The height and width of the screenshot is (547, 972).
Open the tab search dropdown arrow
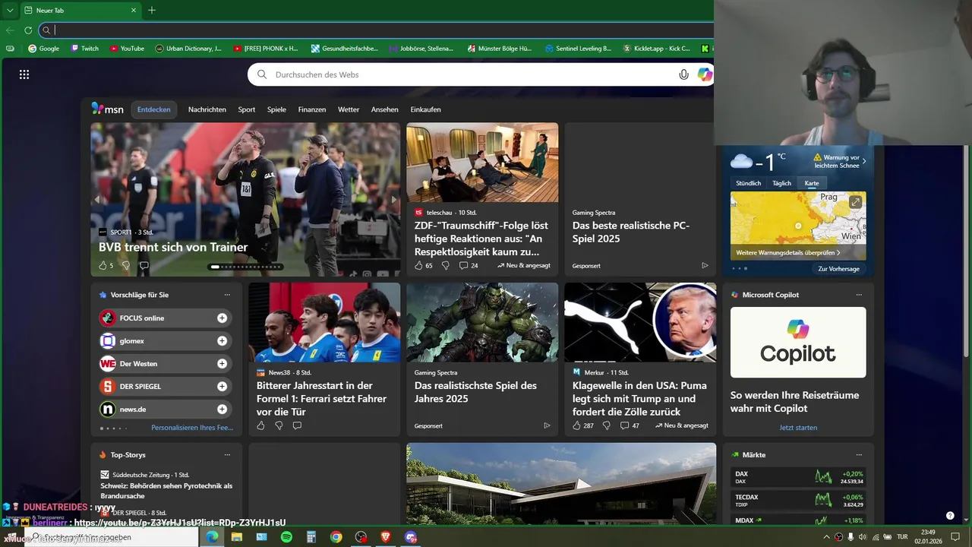click(10, 10)
